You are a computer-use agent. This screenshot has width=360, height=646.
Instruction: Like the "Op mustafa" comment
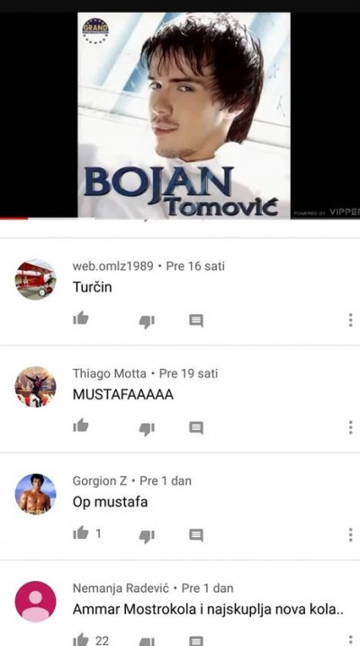[81, 534]
